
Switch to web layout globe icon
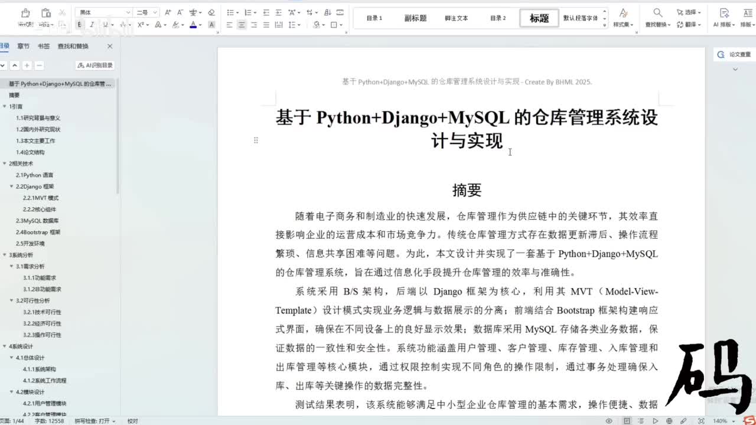click(x=670, y=421)
